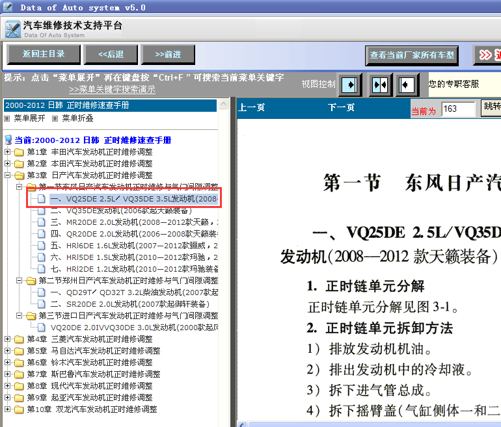This screenshot has height=427, width=501.
Task: Click document horizontal scrollbar left arrow
Action: pos(242,424)
